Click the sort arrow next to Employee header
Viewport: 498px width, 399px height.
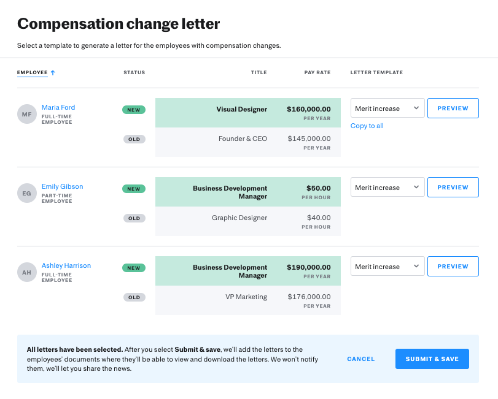(x=53, y=73)
